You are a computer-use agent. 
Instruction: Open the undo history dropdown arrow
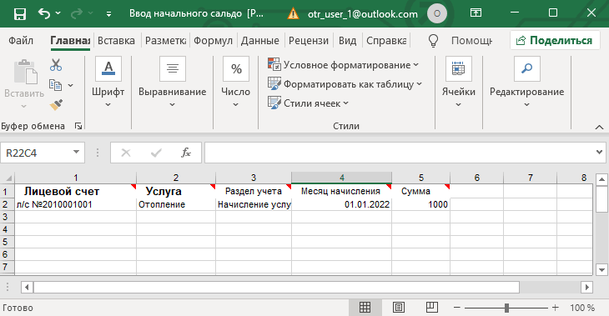coord(58,13)
